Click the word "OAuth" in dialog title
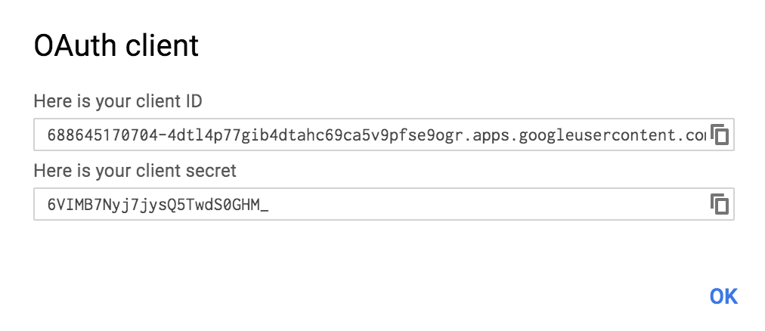The image size is (765, 331). [x=75, y=46]
